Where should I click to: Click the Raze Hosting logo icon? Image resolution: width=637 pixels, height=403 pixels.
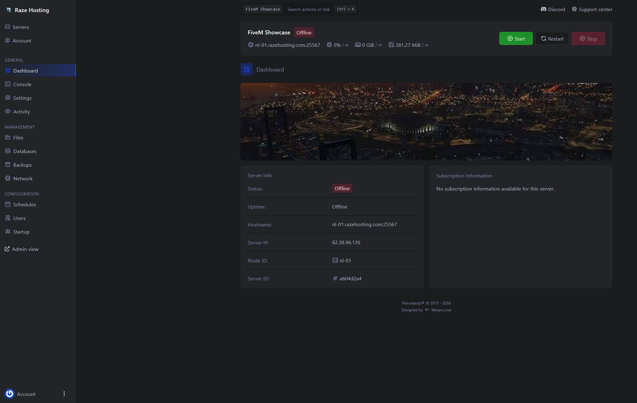9,10
